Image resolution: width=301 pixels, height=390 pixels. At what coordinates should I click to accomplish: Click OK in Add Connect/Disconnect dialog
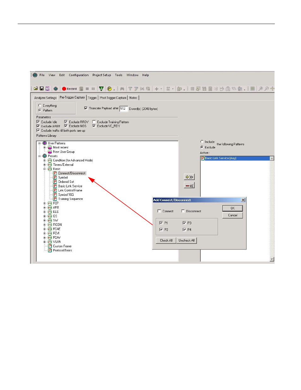(x=233, y=208)
